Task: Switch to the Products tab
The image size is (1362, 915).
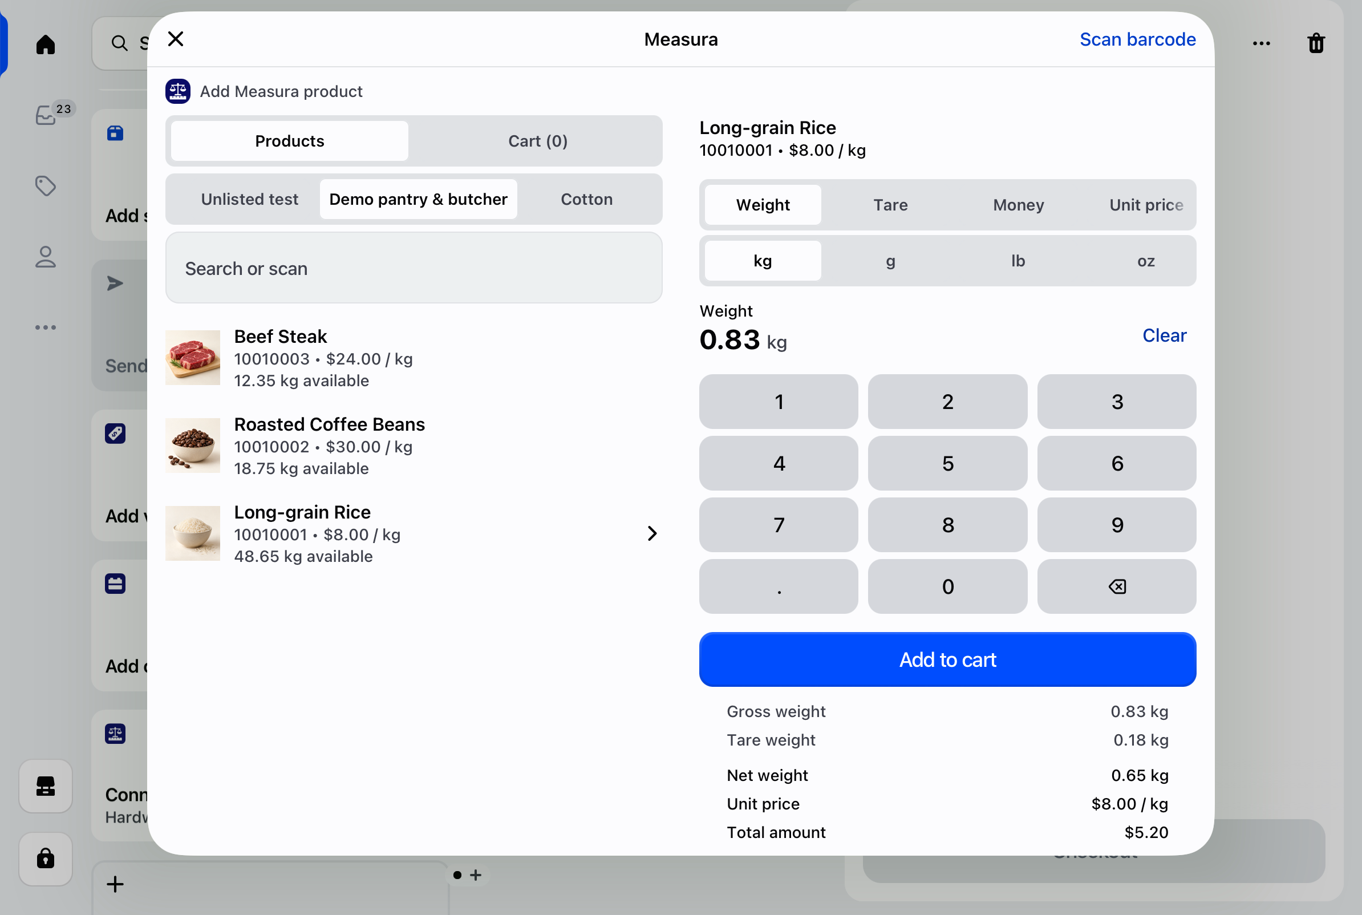Action: point(290,141)
